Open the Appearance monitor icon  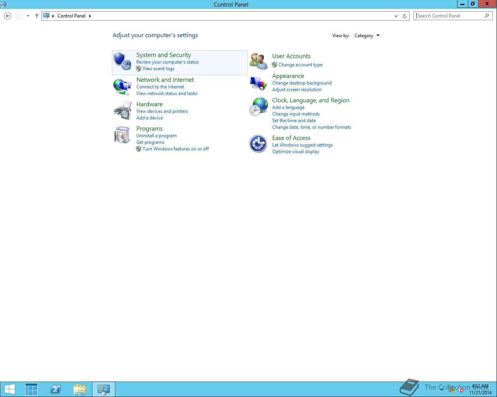click(x=258, y=83)
